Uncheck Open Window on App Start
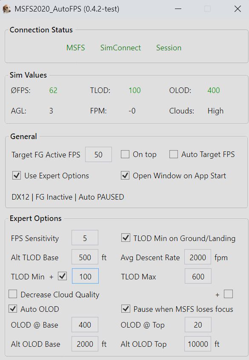Screen dimensions: 249x360 [x=125, y=176]
